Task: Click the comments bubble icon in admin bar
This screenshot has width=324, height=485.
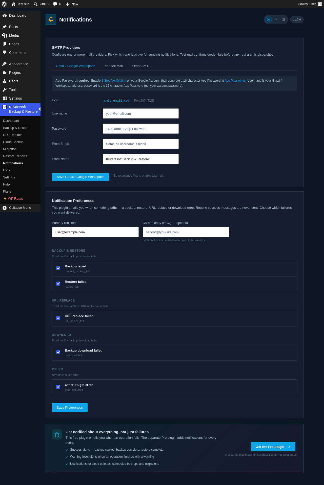Action: (55, 4)
